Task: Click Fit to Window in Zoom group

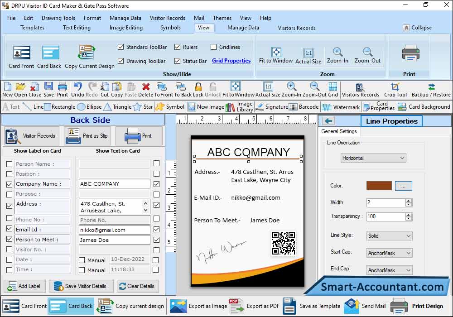Action: (x=276, y=53)
